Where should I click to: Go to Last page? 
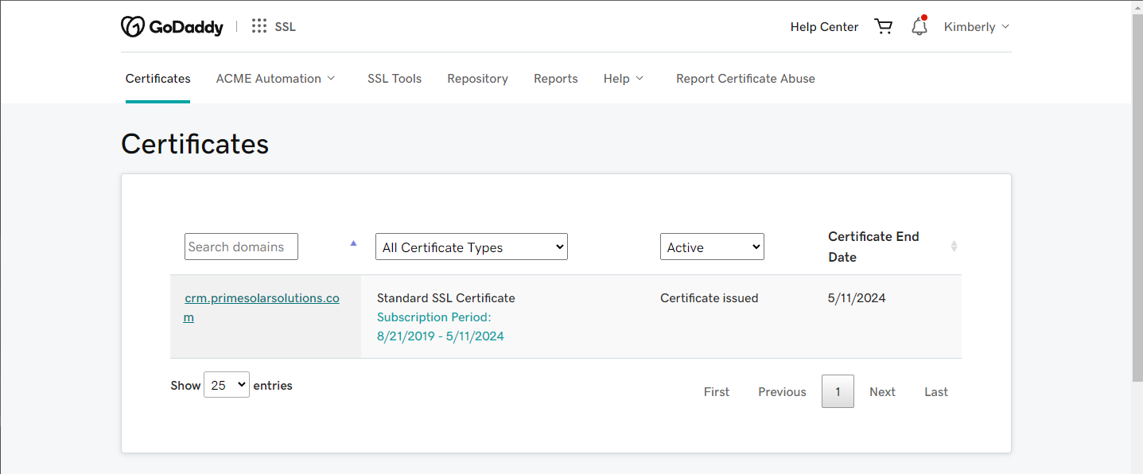pyautogui.click(x=936, y=391)
